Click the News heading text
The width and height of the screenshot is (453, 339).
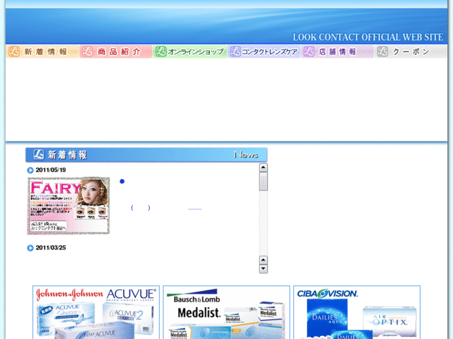pyautogui.click(x=246, y=155)
